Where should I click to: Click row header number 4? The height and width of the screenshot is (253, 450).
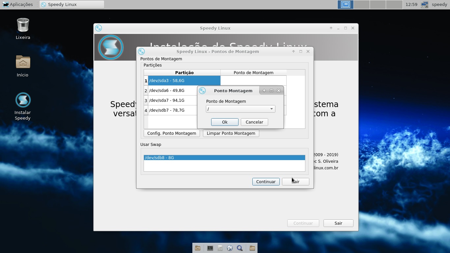(146, 110)
